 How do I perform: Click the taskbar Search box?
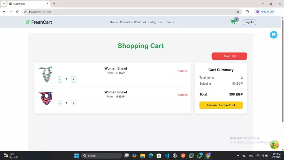tap(101, 156)
